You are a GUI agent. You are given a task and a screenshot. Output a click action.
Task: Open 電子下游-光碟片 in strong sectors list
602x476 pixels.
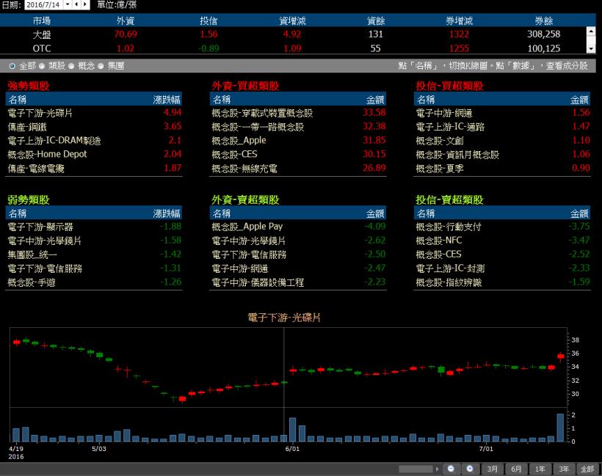(x=40, y=113)
